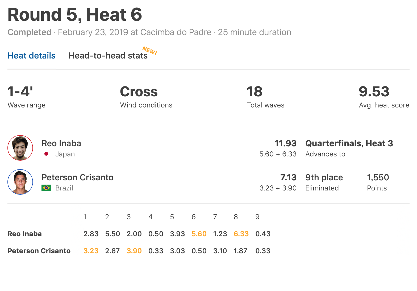
Task: Select Crisanto's highlighted 3.23 wave score
Action: [x=91, y=251]
